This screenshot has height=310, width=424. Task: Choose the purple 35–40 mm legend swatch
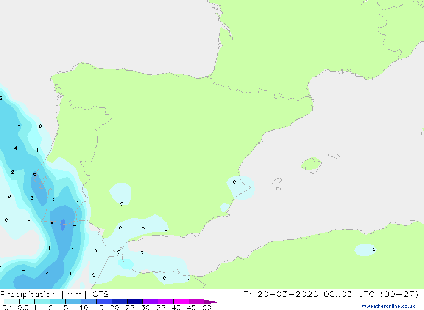[166, 302]
